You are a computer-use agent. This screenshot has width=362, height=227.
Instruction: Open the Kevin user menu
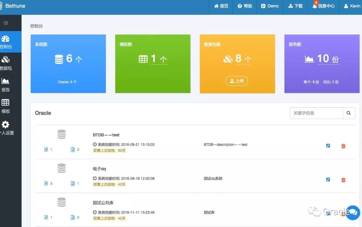[352, 6]
